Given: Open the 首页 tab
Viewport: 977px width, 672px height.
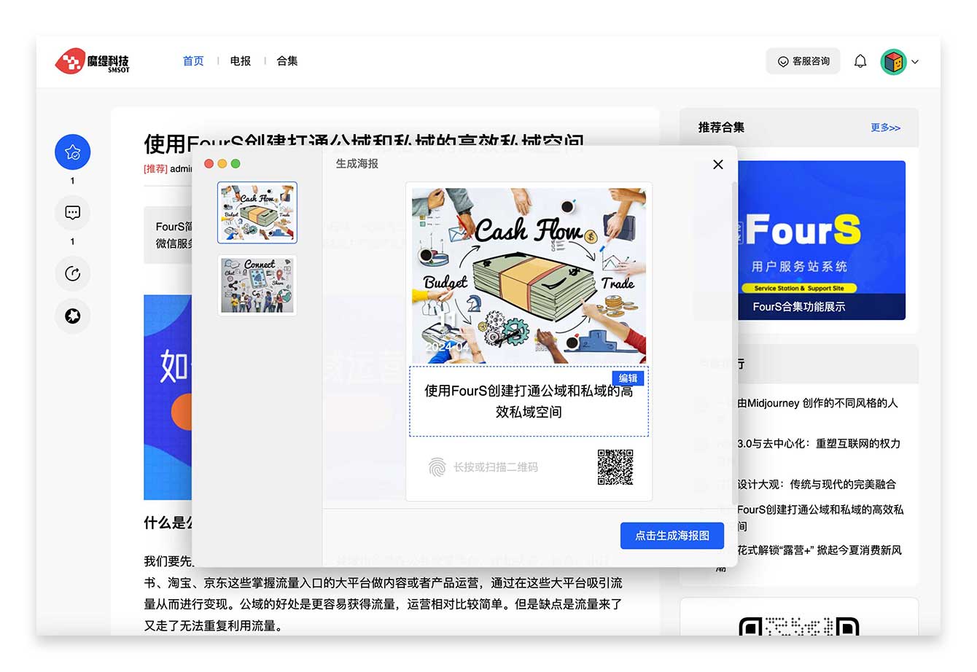Looking at the screenshot, I should click(x=193, y=61).
